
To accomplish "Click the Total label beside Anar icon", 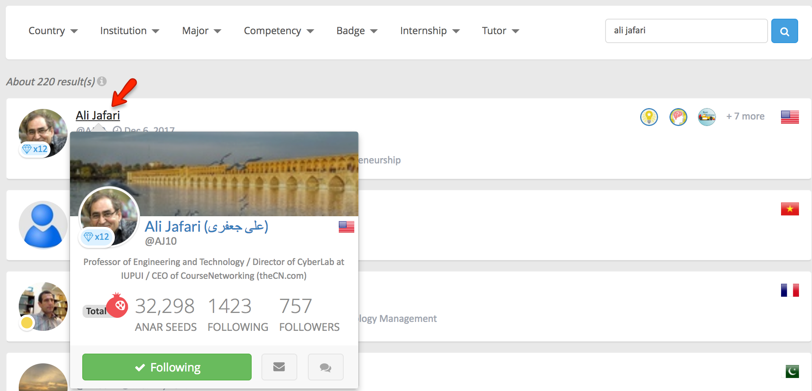I will coord(96,311).
